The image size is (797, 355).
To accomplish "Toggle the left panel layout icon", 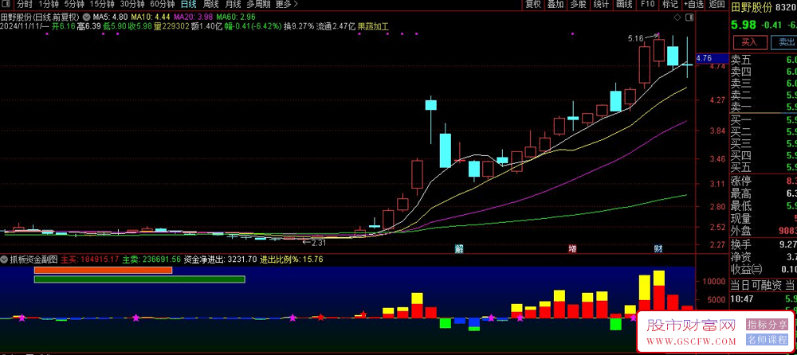I will click(x=6, y=5).
